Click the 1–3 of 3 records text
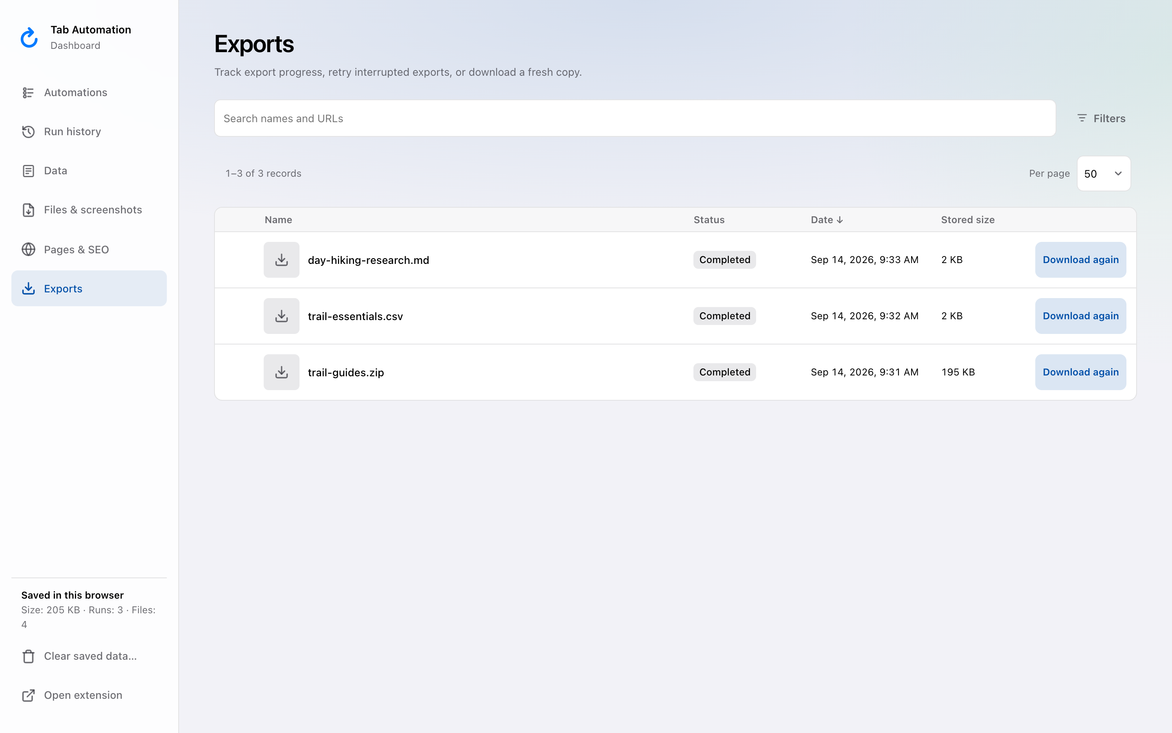This screenshot has width=1172, height=733. tap(263, 173)
